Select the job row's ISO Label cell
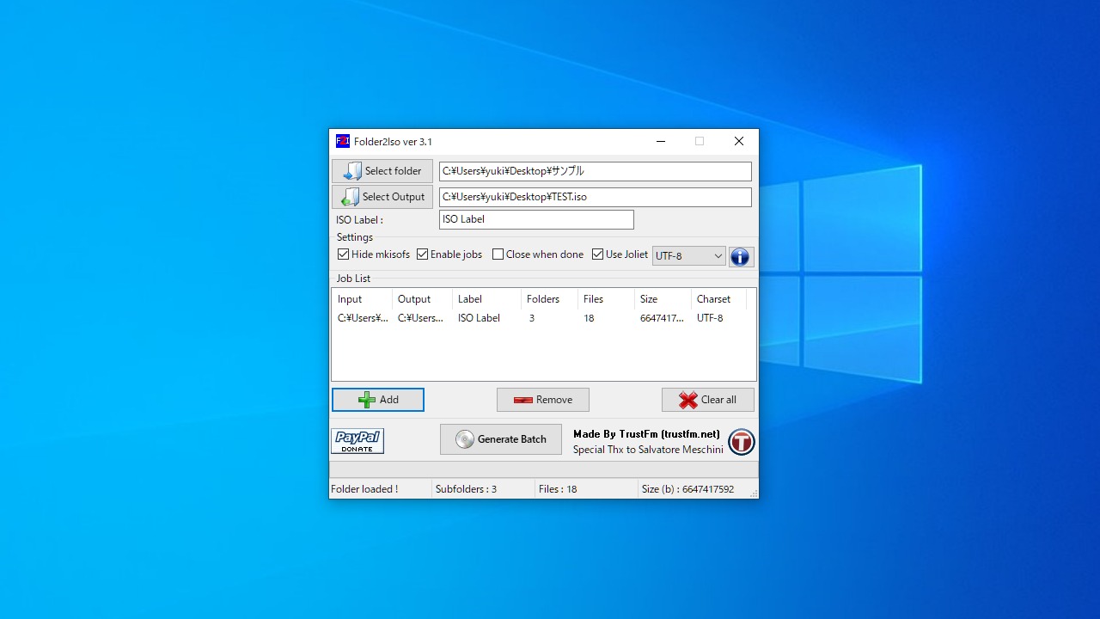The height and width of the screenshot is (619, 1100). click(479, 318)
